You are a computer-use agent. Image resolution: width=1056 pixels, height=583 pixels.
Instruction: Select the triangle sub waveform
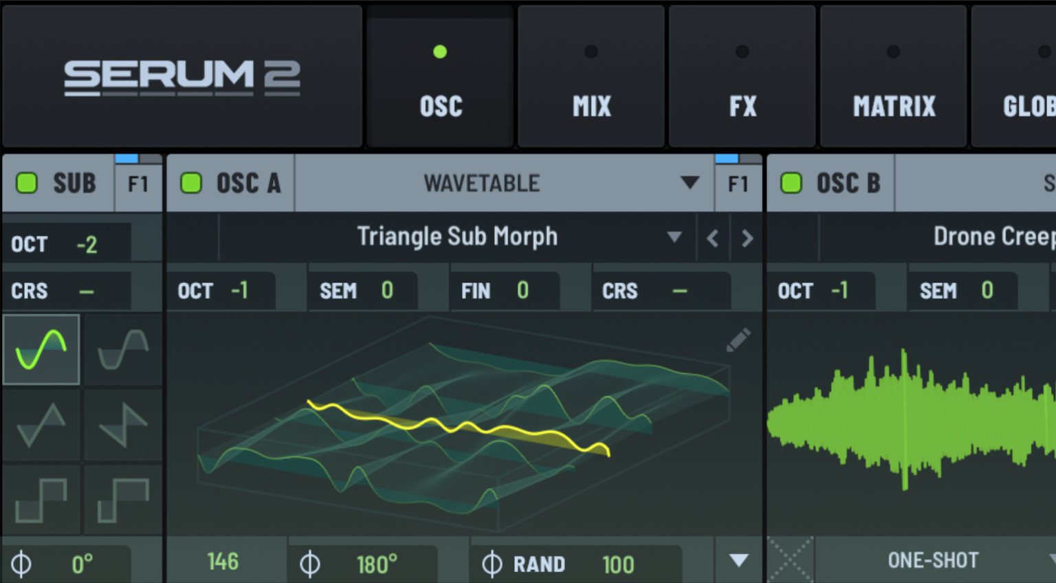point(41,425)
